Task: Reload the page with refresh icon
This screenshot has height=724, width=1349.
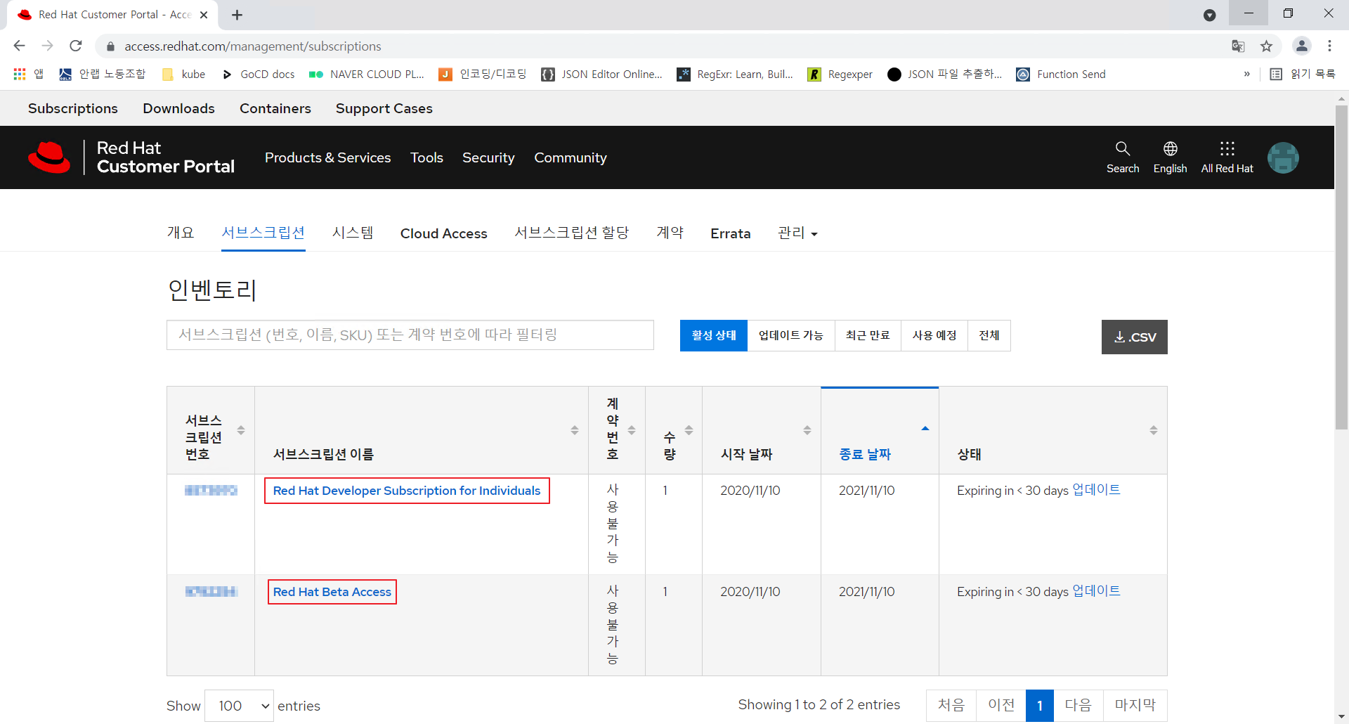Action: point(76,46)
